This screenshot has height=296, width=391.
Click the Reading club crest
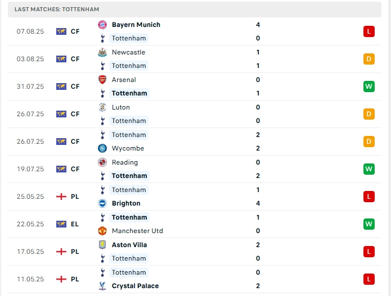[102, 162]
